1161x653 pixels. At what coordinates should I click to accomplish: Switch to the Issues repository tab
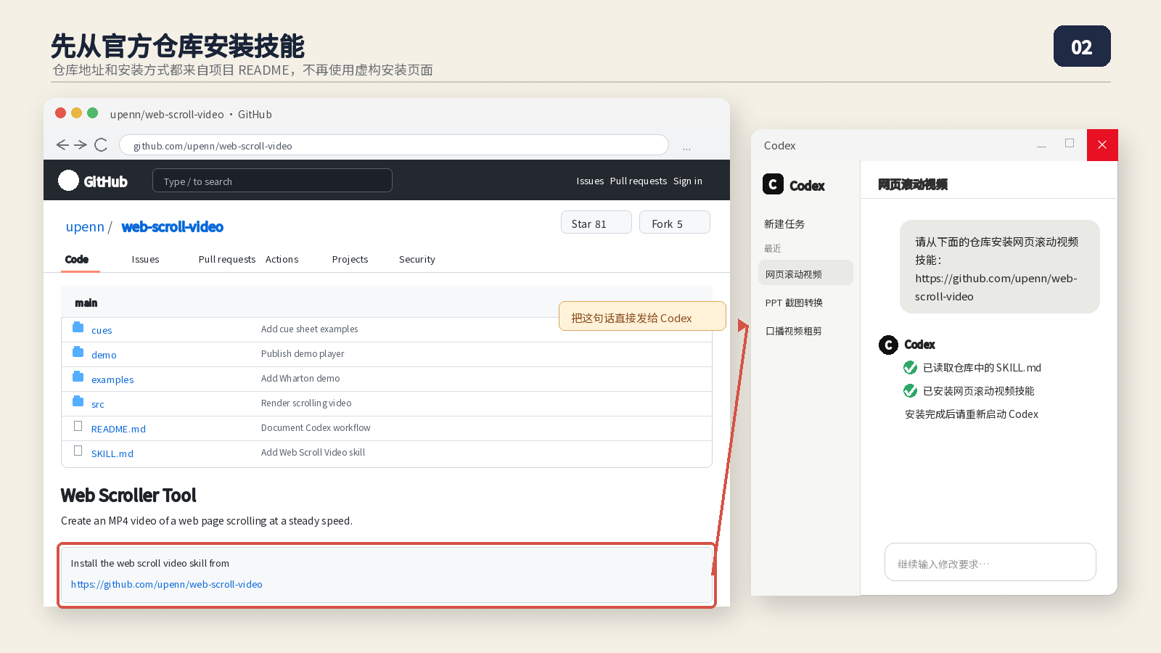point(145,260)
